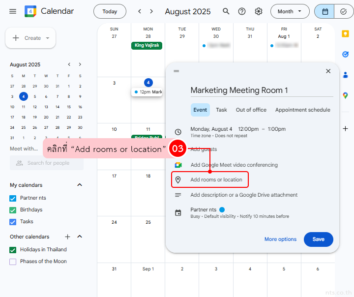Click Sep 1 date in grid
The height and width of the screenshot is (297, 354).
point(148,269)
